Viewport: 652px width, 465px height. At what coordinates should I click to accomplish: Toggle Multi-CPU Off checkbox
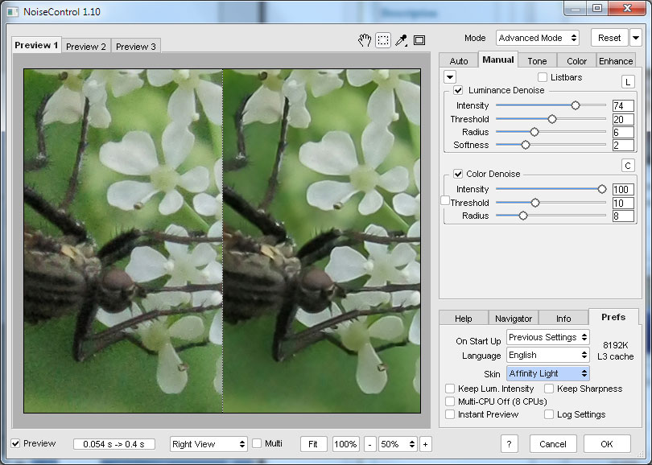[449, 401]
